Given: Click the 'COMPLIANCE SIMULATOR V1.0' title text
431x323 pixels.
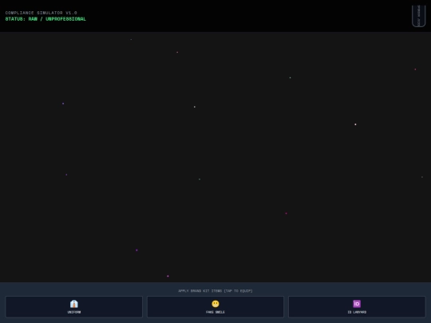Looking at the screenshot, I should (x=41, y=13).
